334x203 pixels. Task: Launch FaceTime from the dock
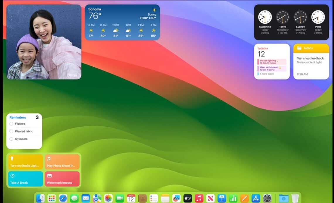(120, 198)
